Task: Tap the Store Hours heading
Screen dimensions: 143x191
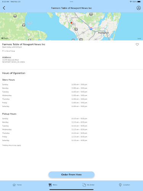Action: 8,80
